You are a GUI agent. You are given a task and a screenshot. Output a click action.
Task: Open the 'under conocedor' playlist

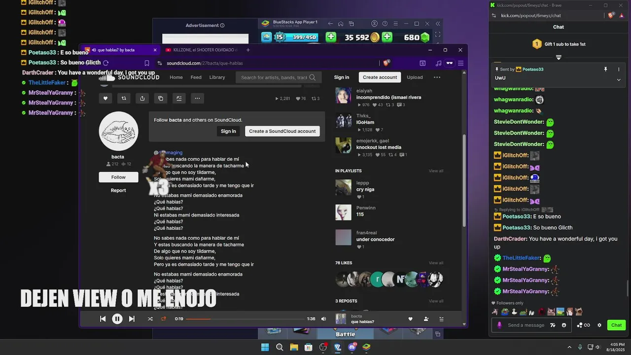(376, 240)
